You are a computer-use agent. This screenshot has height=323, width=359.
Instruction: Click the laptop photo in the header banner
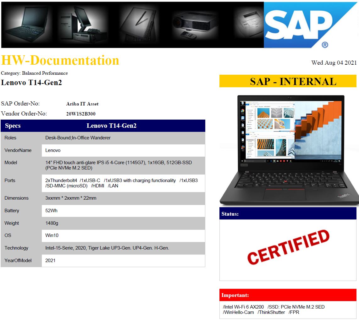tap(27, 24)
